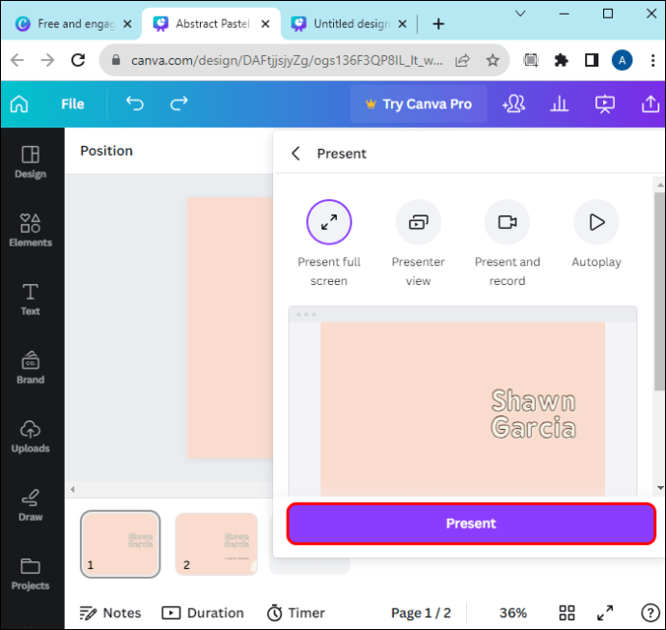The width and height of the screenshot is (666, 630).
Task: Click Try Canva Pro button
Action: pyautogui.click(x=419, y=104)
